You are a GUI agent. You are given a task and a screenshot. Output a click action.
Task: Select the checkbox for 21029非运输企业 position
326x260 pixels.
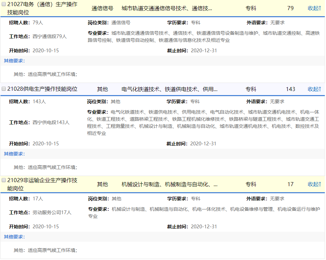click(4, 180)
